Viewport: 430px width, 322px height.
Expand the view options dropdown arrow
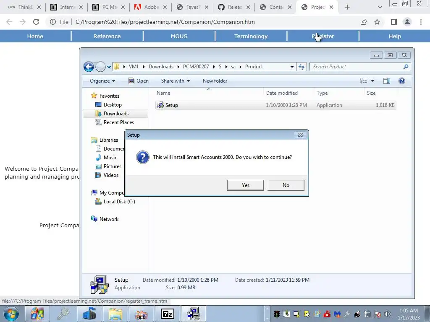372,81
